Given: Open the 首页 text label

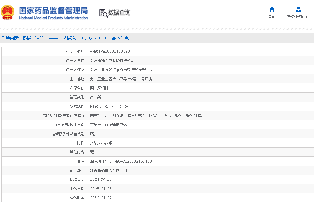Looking at the screenshot, I should [x=271, y=17].
